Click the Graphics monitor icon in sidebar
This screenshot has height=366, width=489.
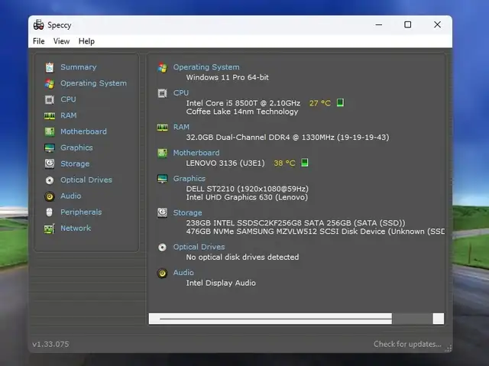coord(50,148)
